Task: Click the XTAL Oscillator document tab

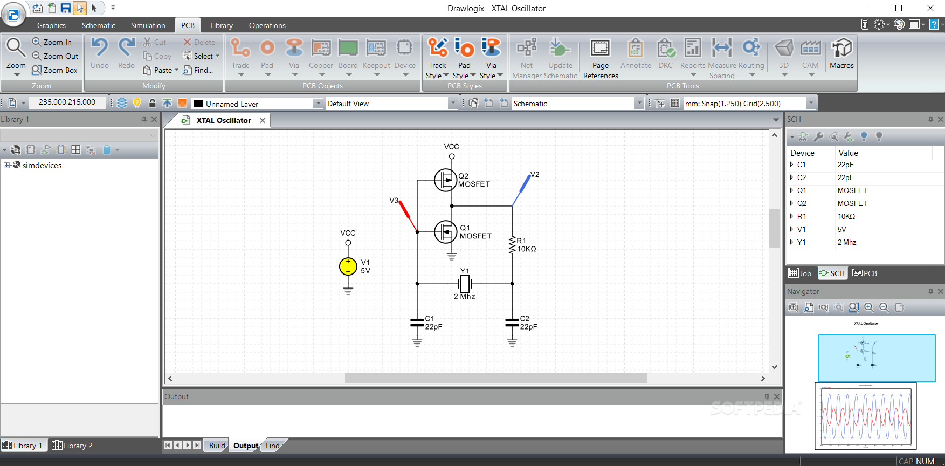Action: click(223, 120)
